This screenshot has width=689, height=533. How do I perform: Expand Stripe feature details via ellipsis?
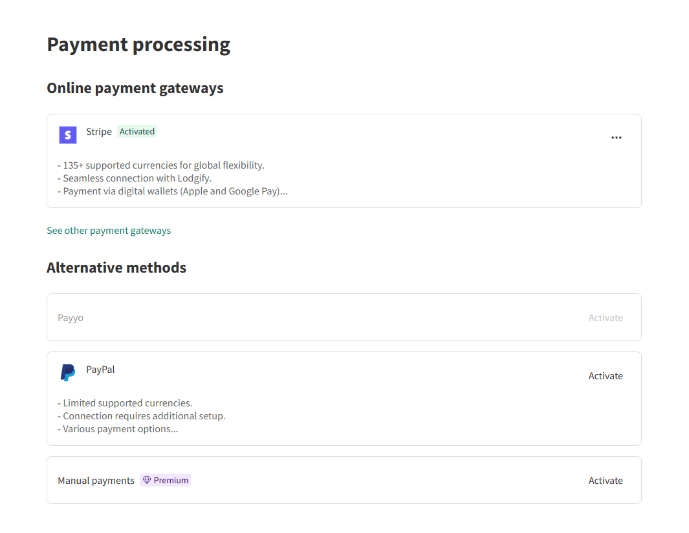point(616,137)
